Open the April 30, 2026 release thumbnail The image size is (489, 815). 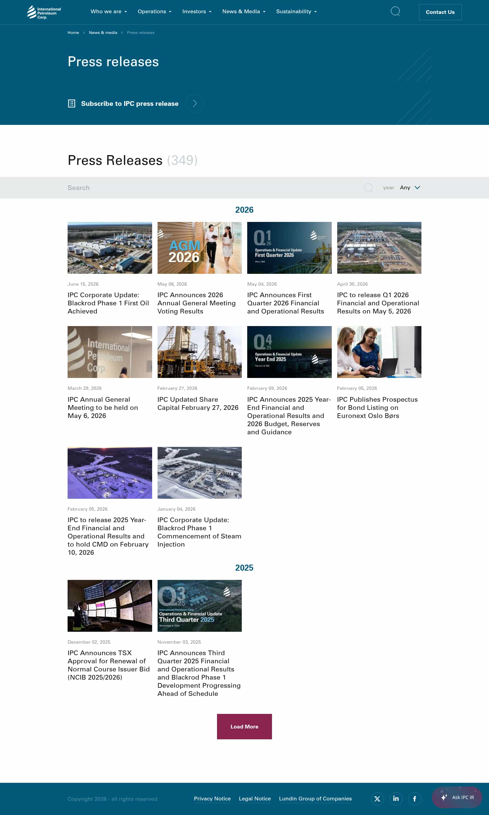pyautogui.click(x=379, y=248)
